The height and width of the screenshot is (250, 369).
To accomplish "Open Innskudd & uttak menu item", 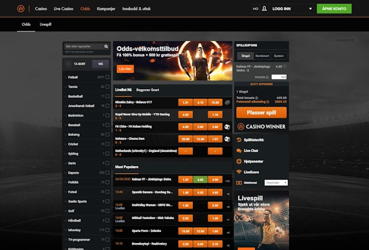I will pyautogui.click(x=136, y=9).
